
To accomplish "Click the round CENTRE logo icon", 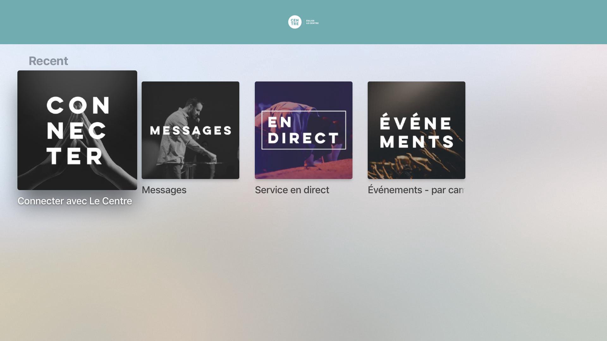I will coord(295,22).
